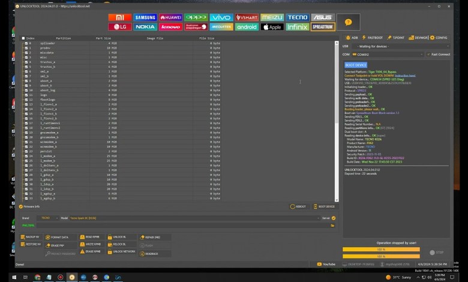Viewport: 468px width, 282px height.
Task: Select the Apple brand tile
Action: click(272, 27)
